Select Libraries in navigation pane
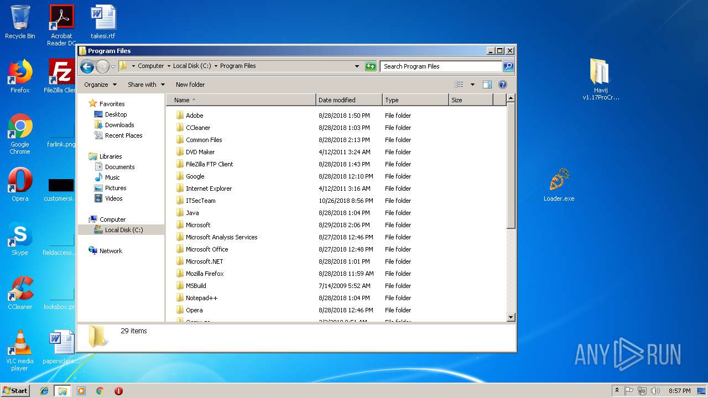Image resolution: width=708 pixels, height=398 pixels. pos(111,156)
